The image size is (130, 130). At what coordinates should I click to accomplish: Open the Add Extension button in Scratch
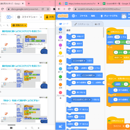60,126
